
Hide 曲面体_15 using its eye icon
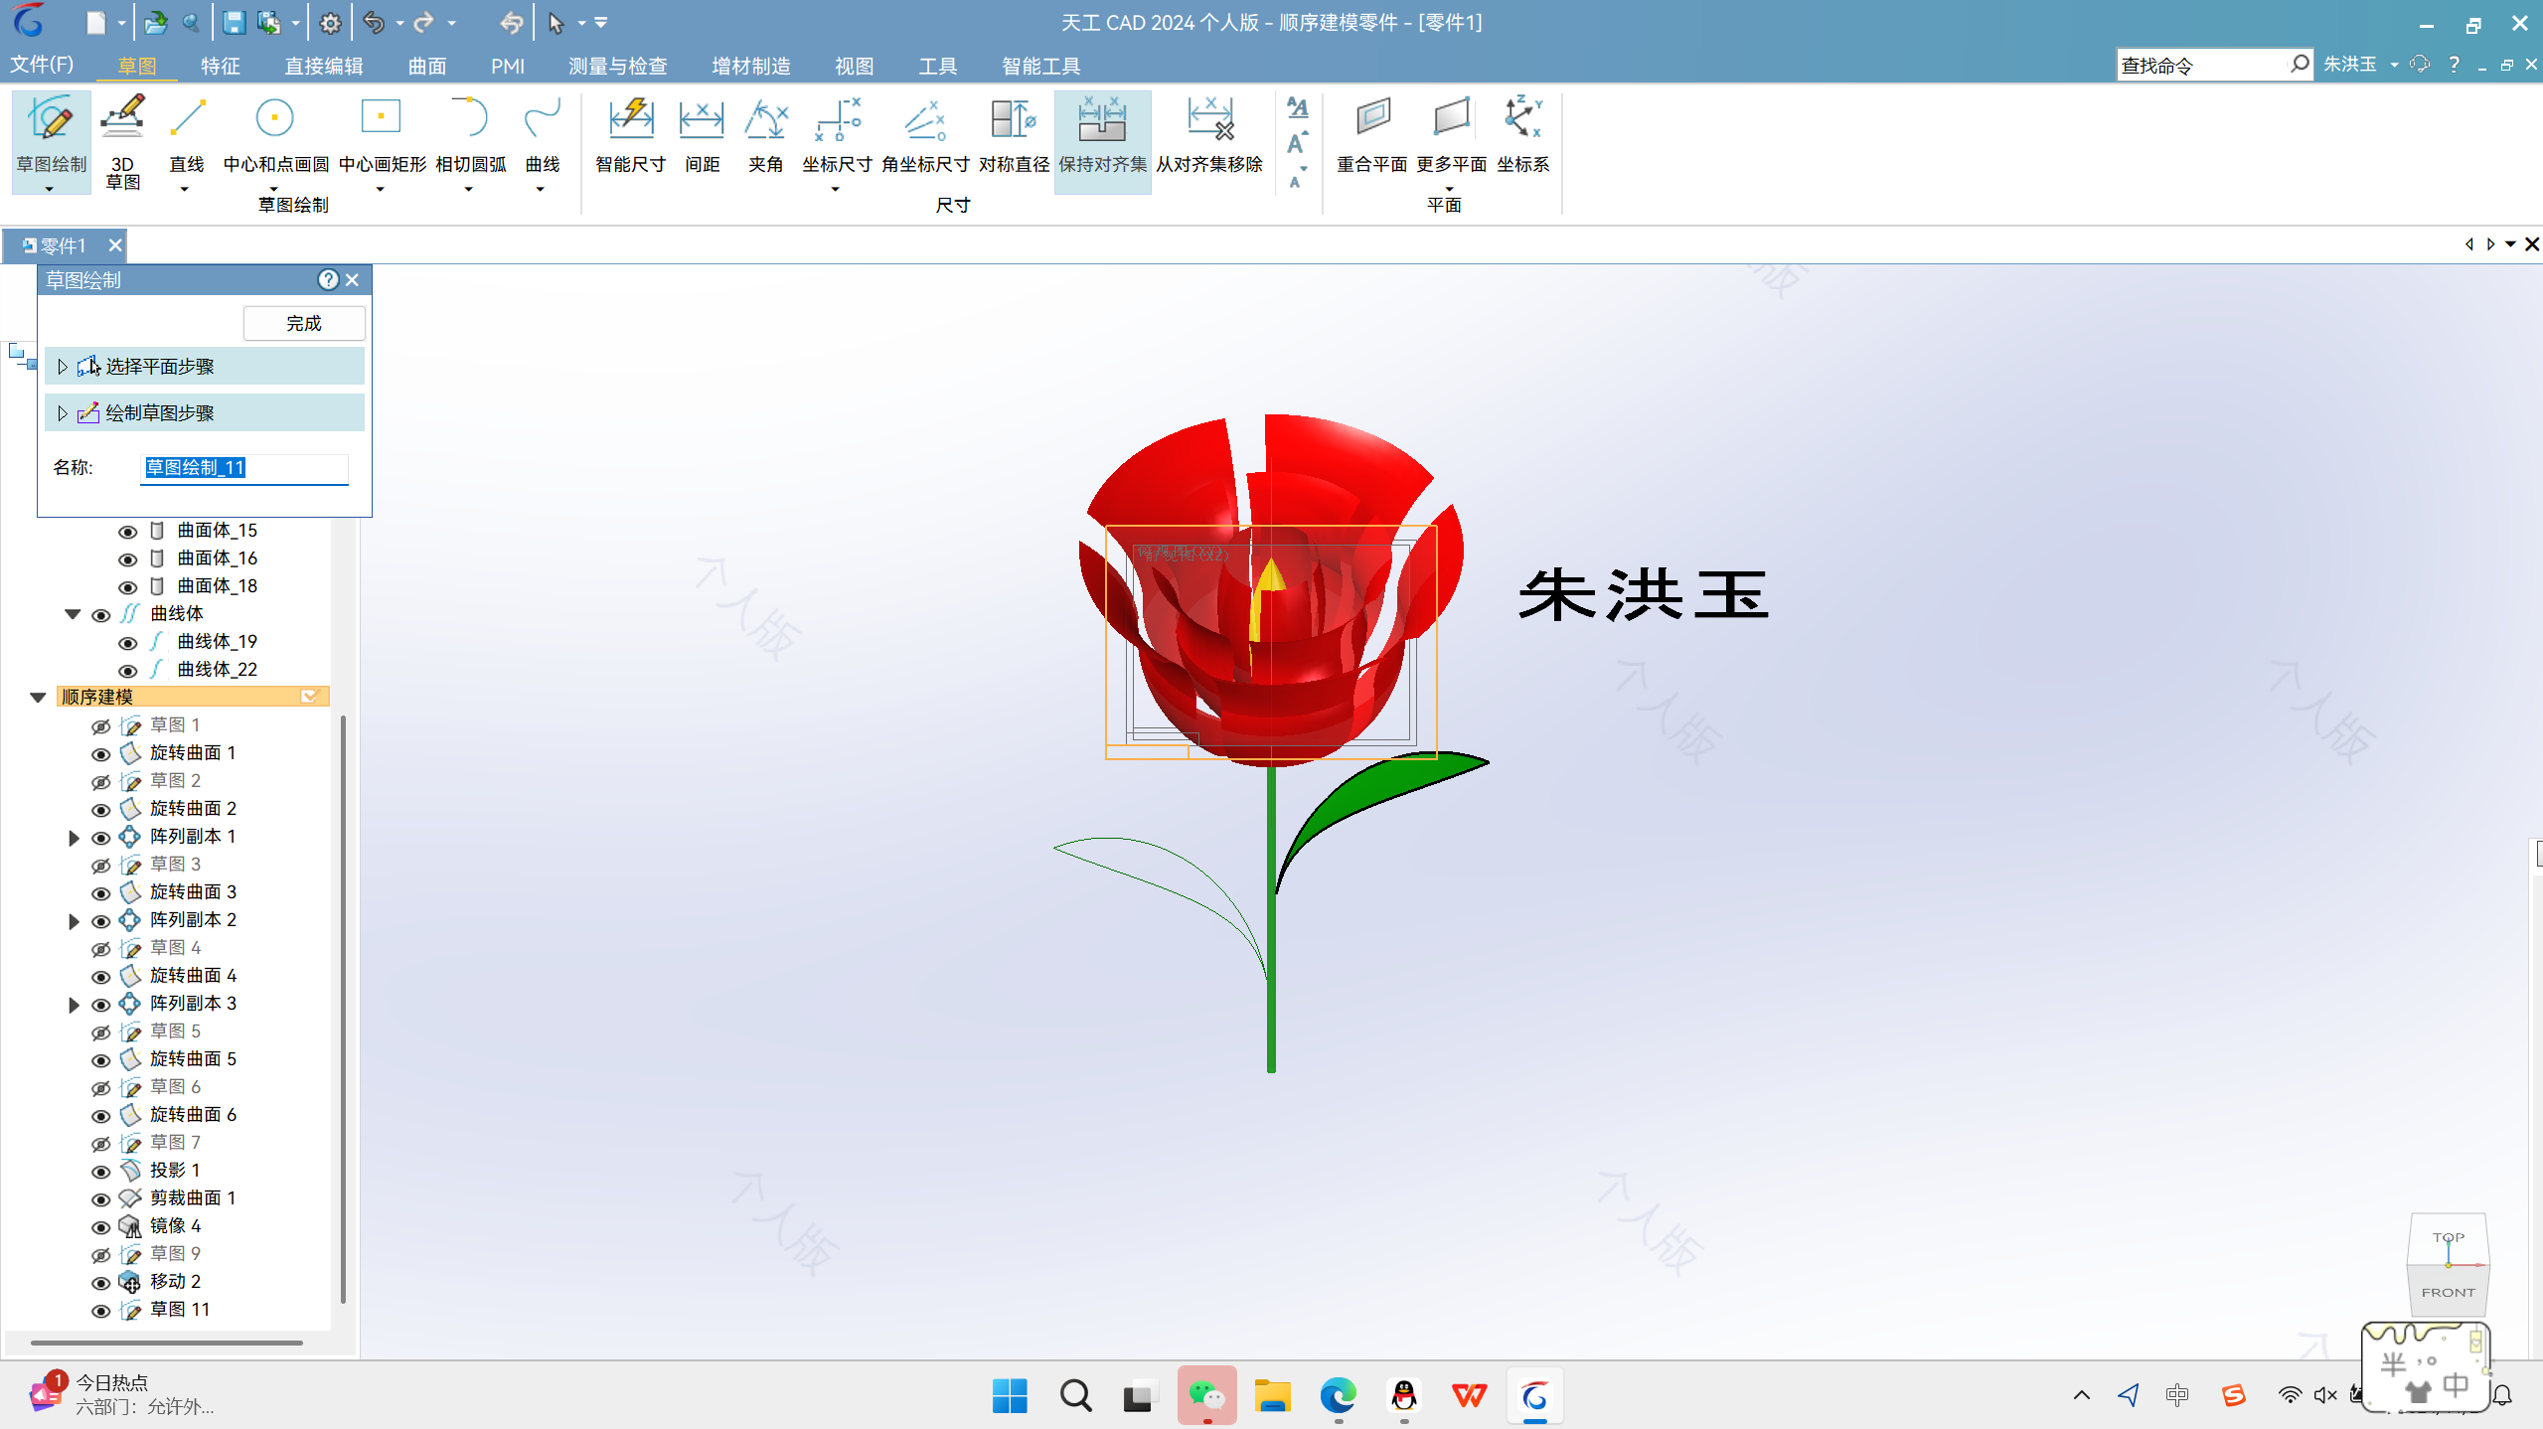tap(128, 532)
